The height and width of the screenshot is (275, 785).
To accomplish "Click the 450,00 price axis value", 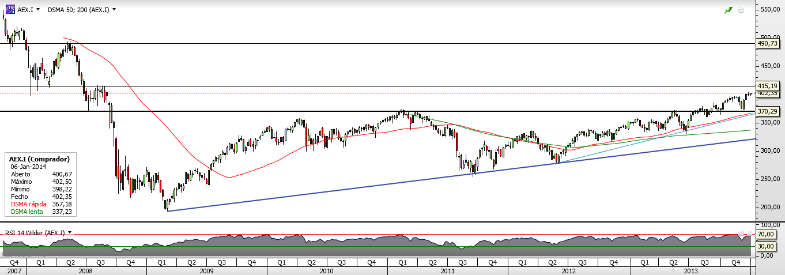I will click(x=769, y=66).
